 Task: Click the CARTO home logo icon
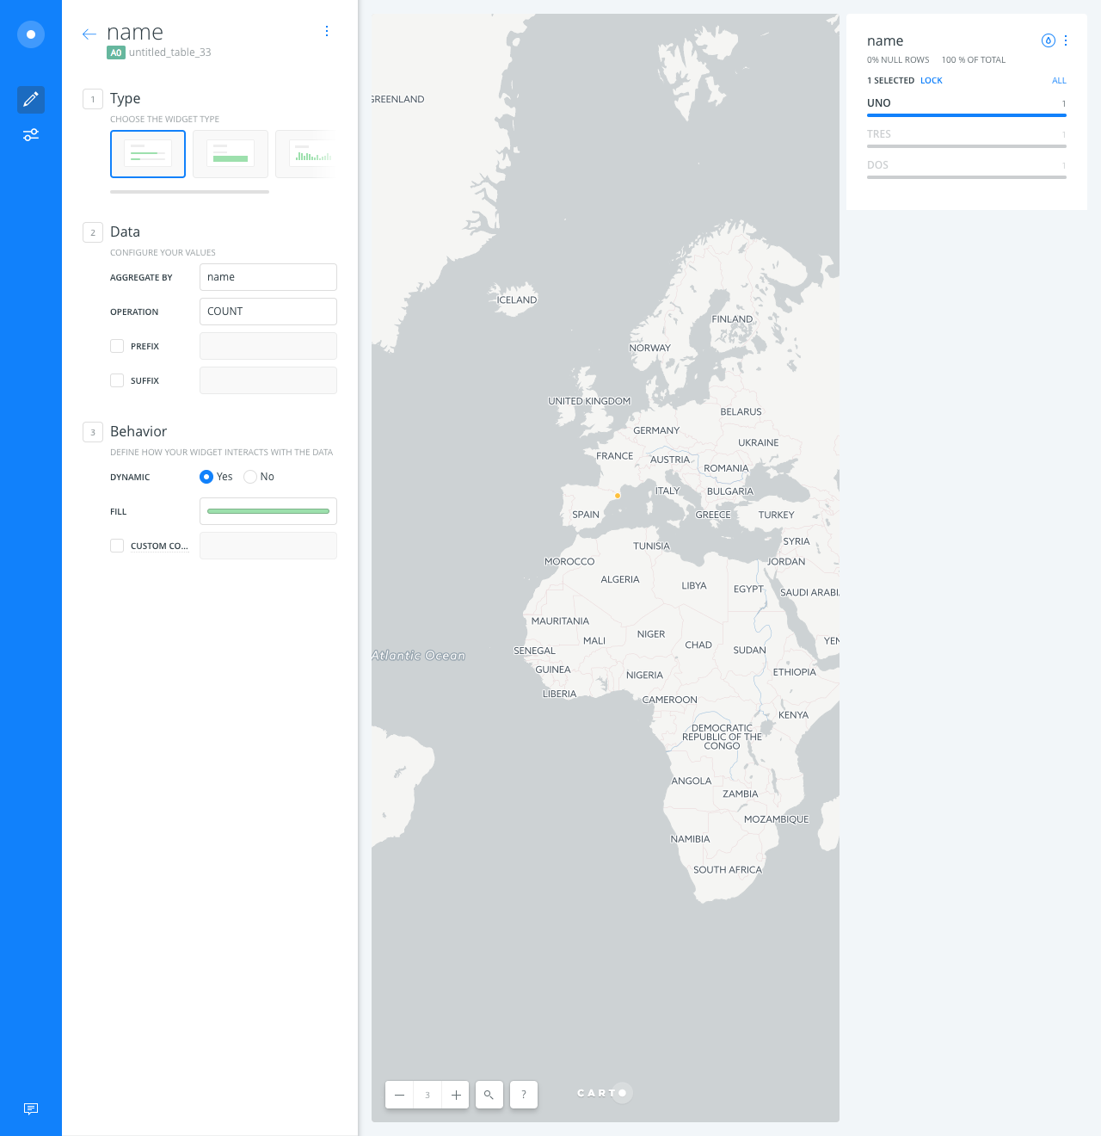pyautogui.click(x=31, y=34)
